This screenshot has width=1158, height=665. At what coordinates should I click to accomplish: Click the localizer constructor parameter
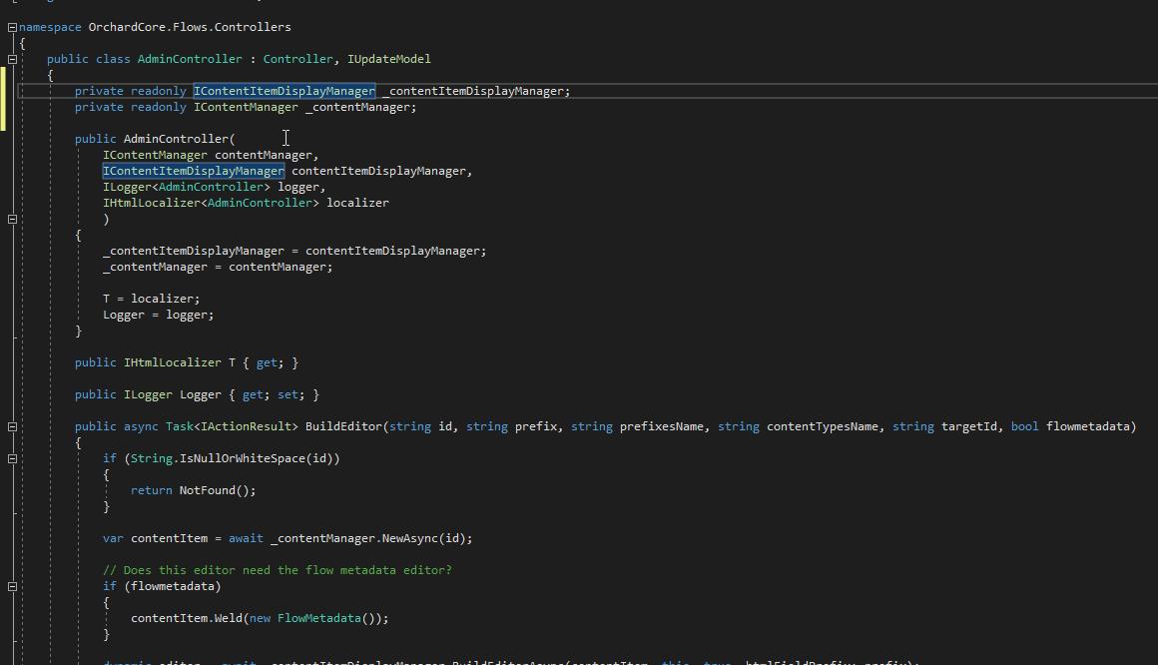pos(357,203)
